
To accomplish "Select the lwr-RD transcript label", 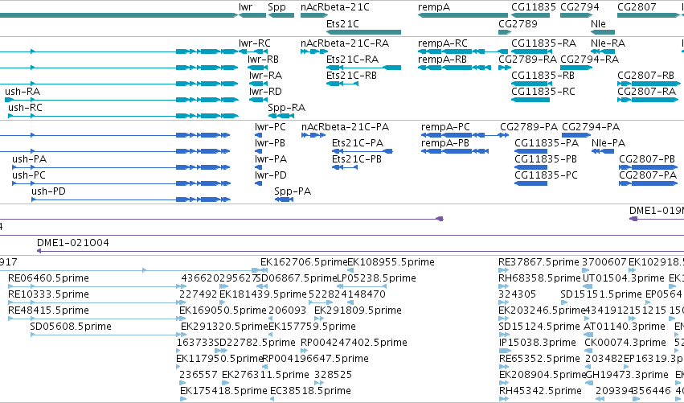I will (266, 92).
